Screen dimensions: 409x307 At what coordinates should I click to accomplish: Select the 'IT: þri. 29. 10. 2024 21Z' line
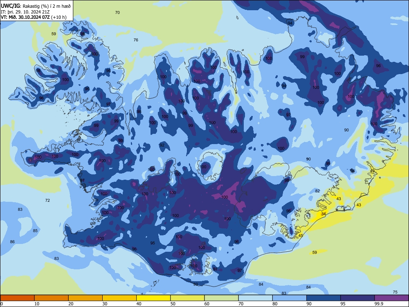pos(25,12)
